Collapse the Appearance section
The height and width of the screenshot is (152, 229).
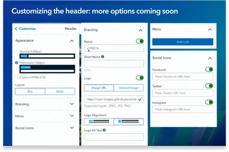pos(72,41)
